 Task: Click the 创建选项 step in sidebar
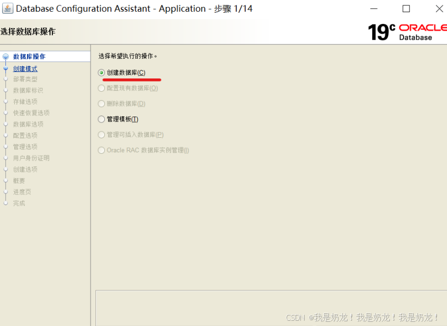(x=25, y=170)
